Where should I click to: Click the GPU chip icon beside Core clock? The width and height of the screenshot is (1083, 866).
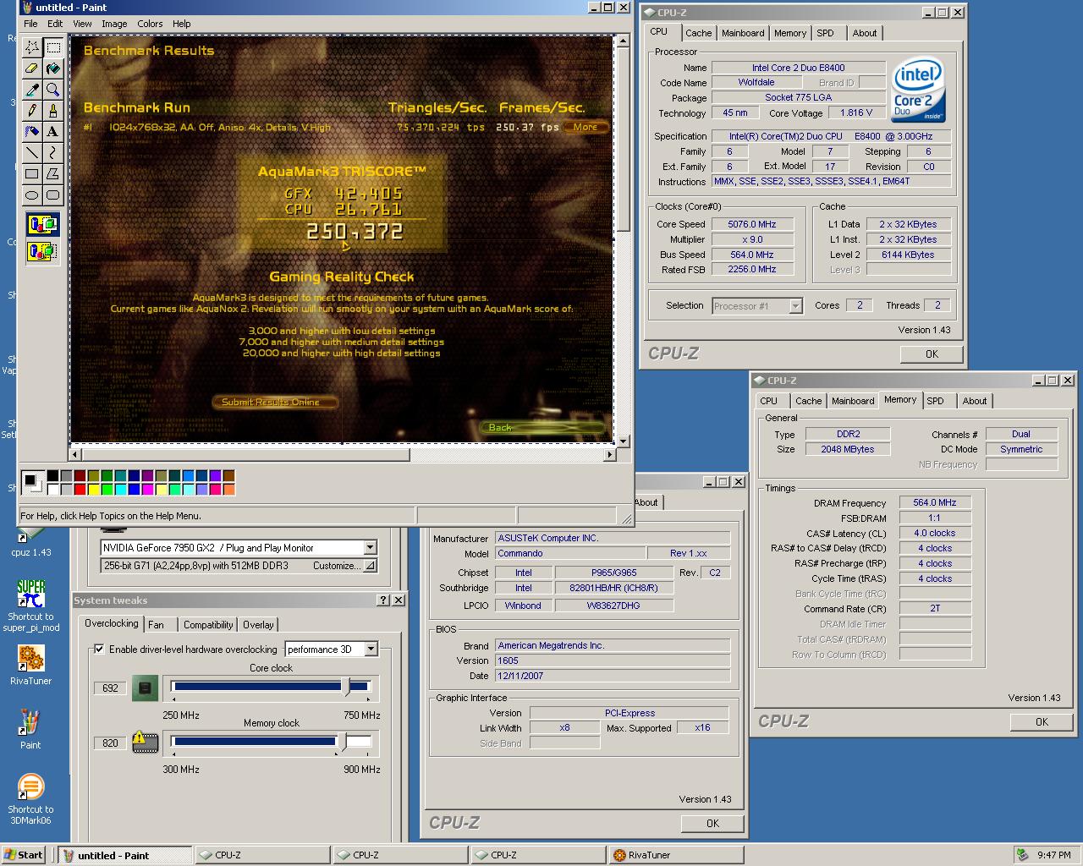(x=146, y=688)
